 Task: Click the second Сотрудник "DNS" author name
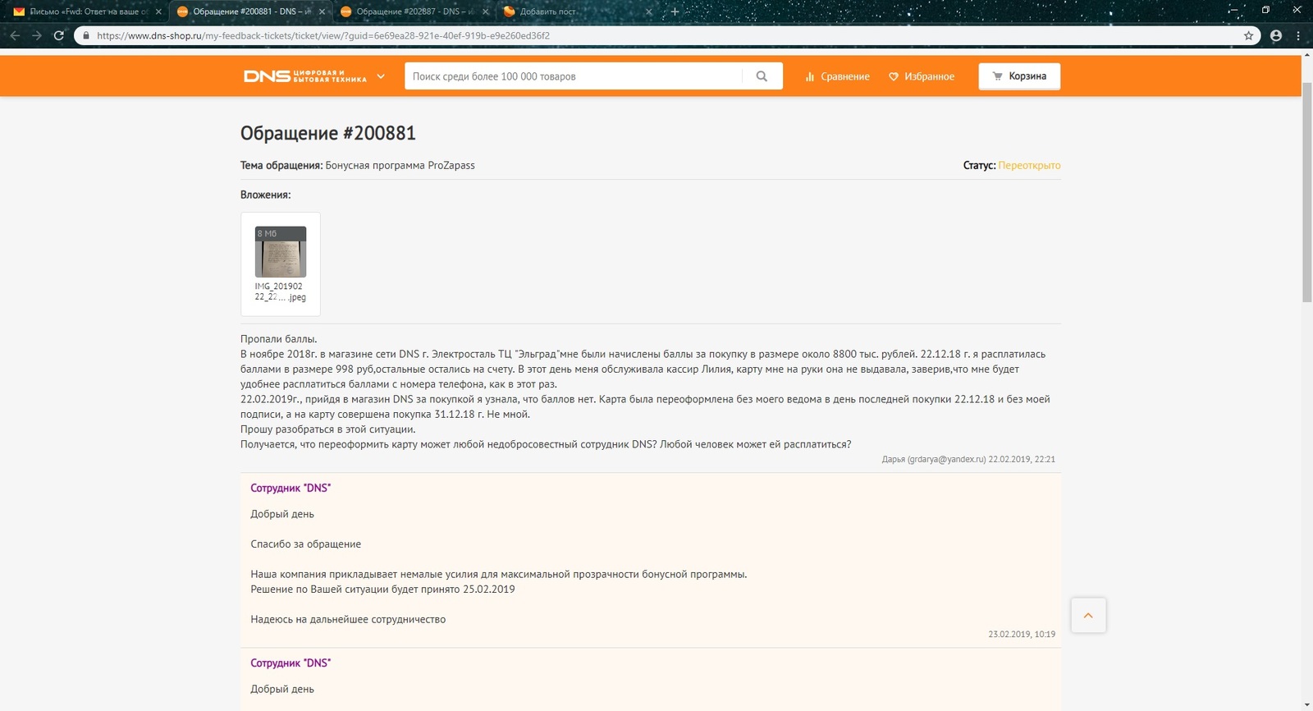tap(291, 663)
